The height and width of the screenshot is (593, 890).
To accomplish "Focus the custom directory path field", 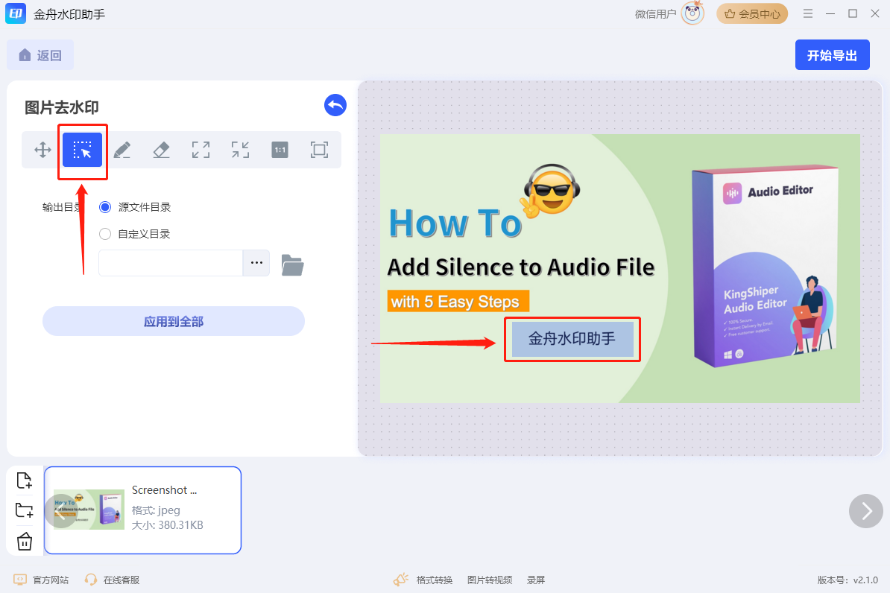I will pyautogui.click(x=171, y=263).
